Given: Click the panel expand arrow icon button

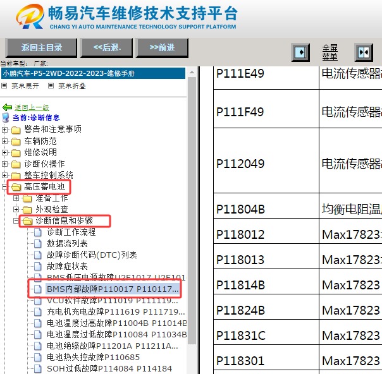Looking at the screenshot, I should [x=300, y=52].
